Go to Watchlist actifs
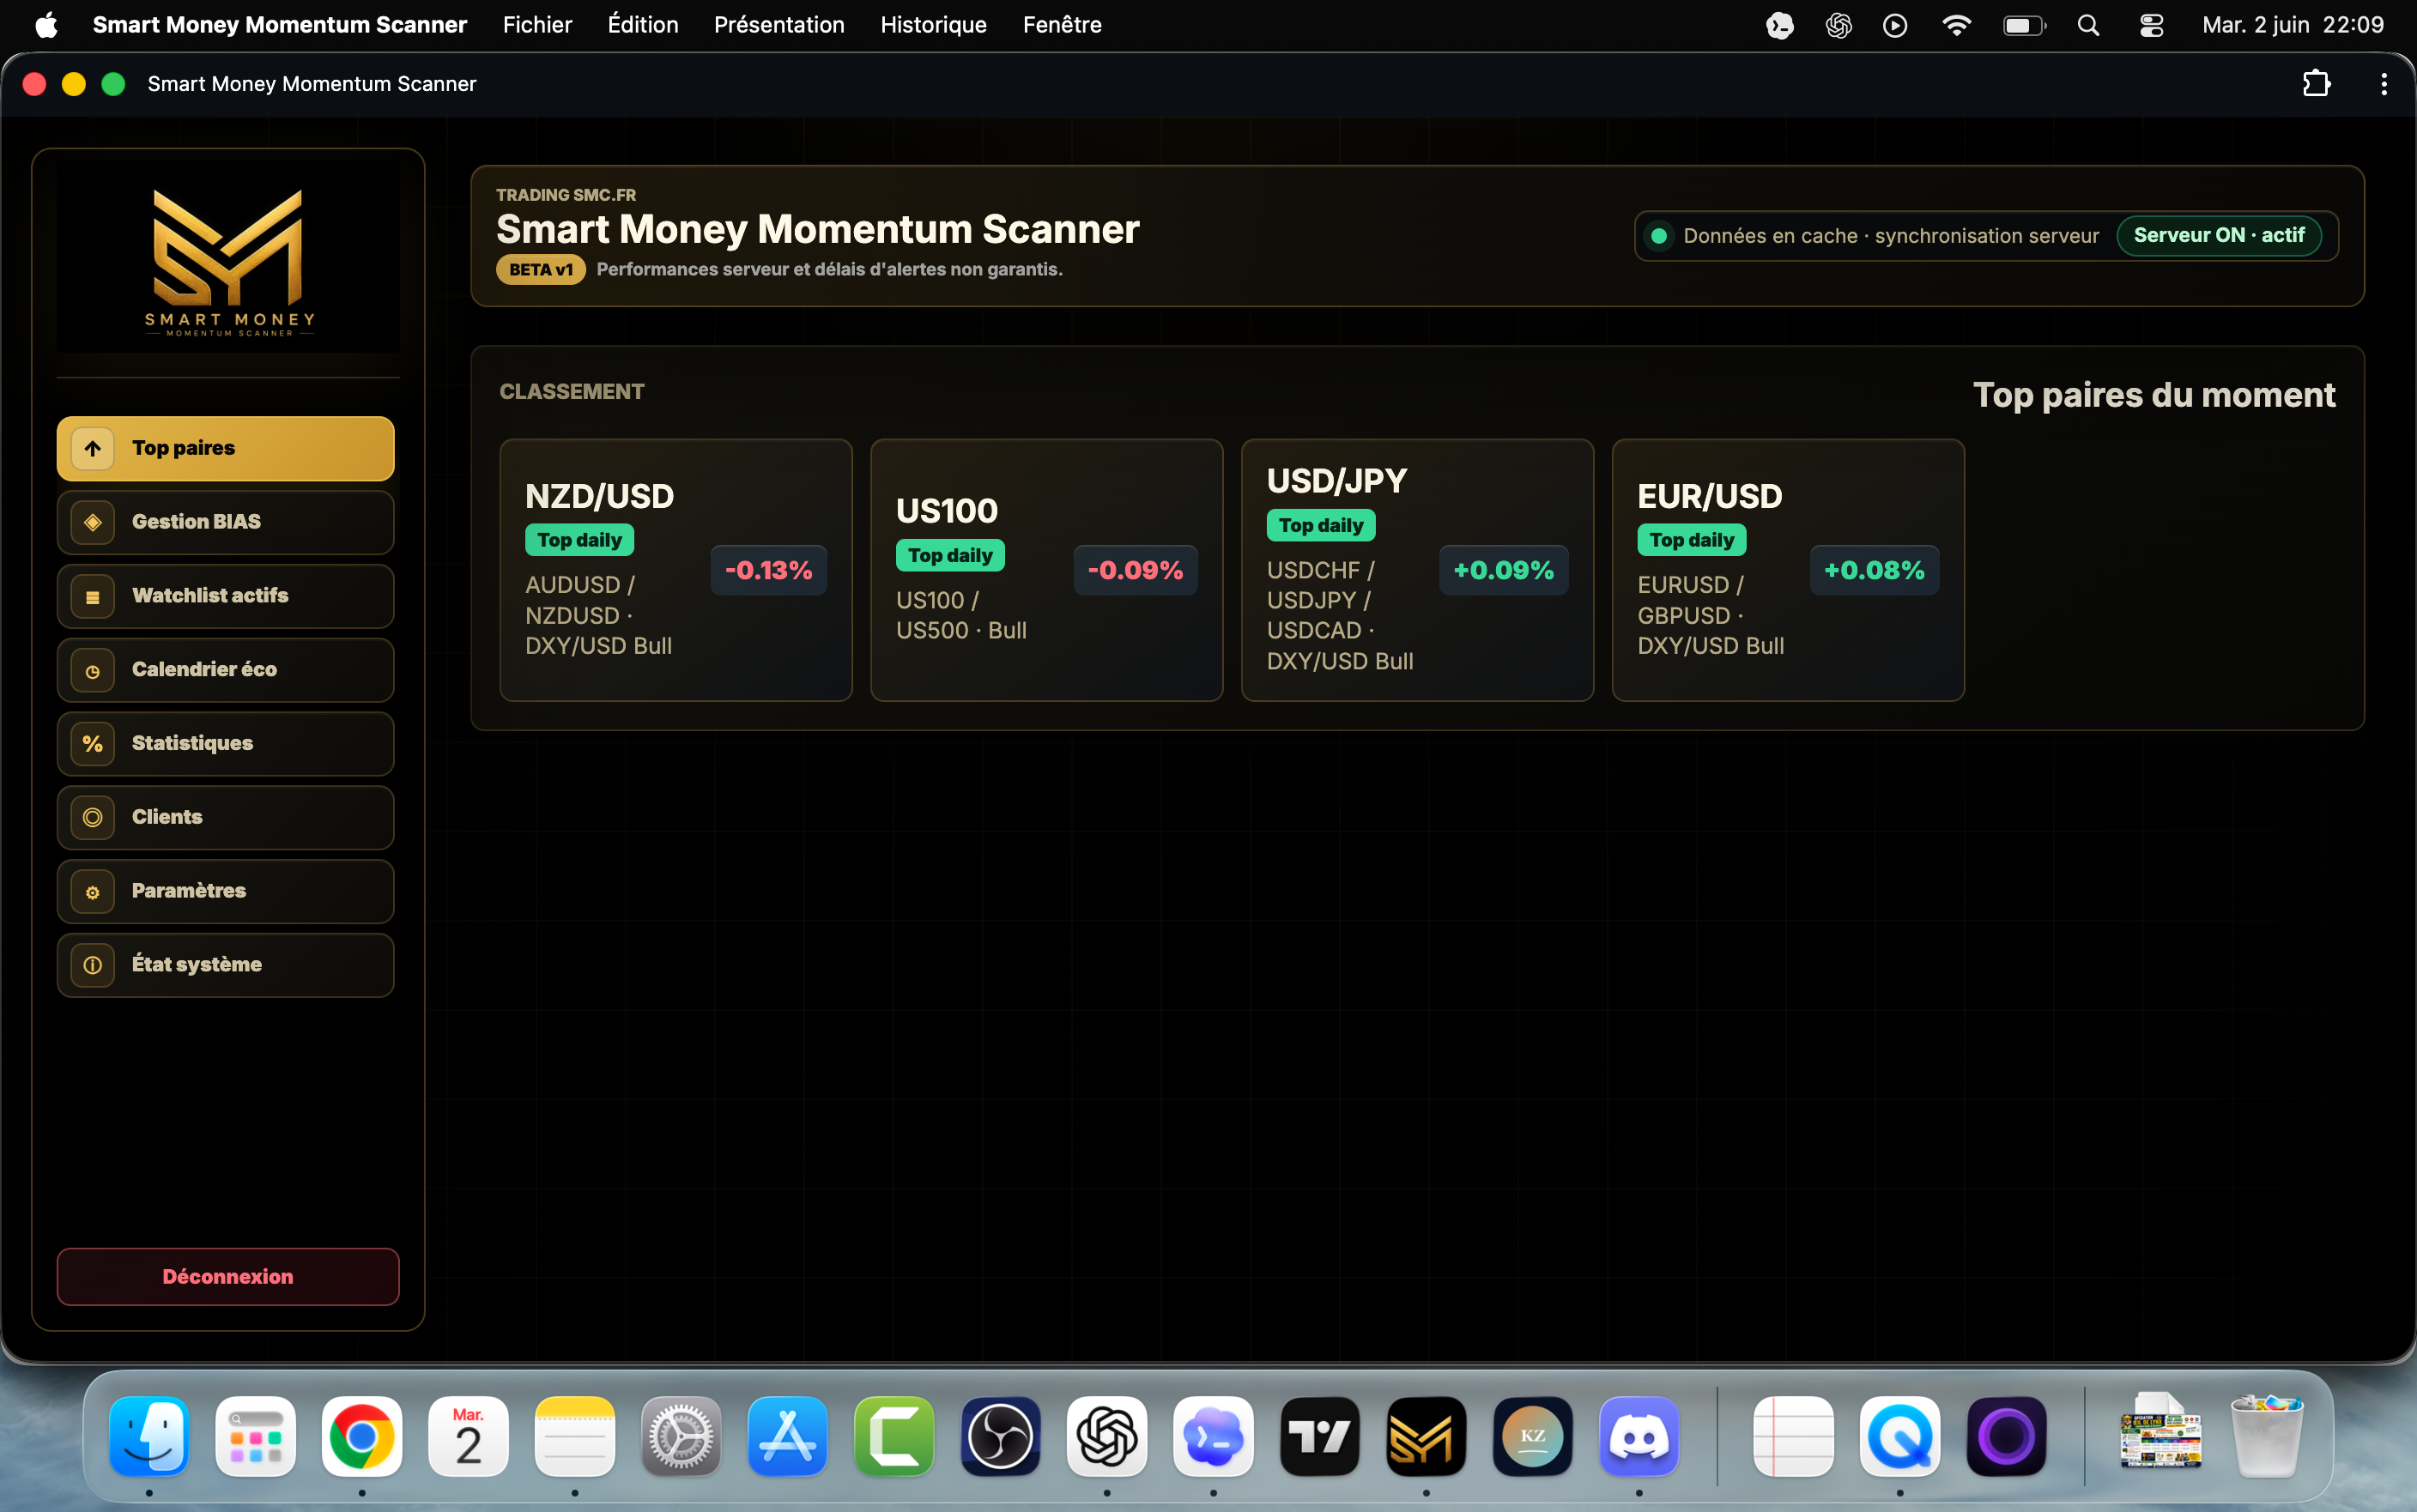Screen dimensions: 2417x1512 click(225, 596)
